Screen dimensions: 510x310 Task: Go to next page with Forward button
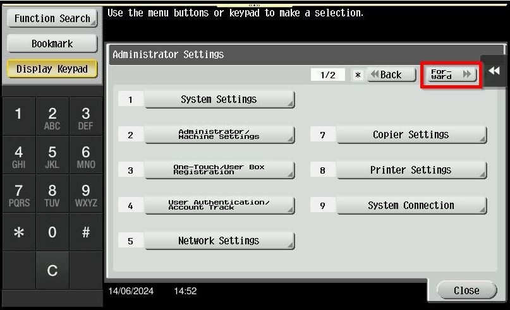point(451,75)
